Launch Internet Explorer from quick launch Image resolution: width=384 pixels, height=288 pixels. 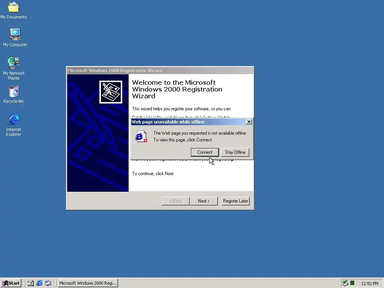point(39,283)
